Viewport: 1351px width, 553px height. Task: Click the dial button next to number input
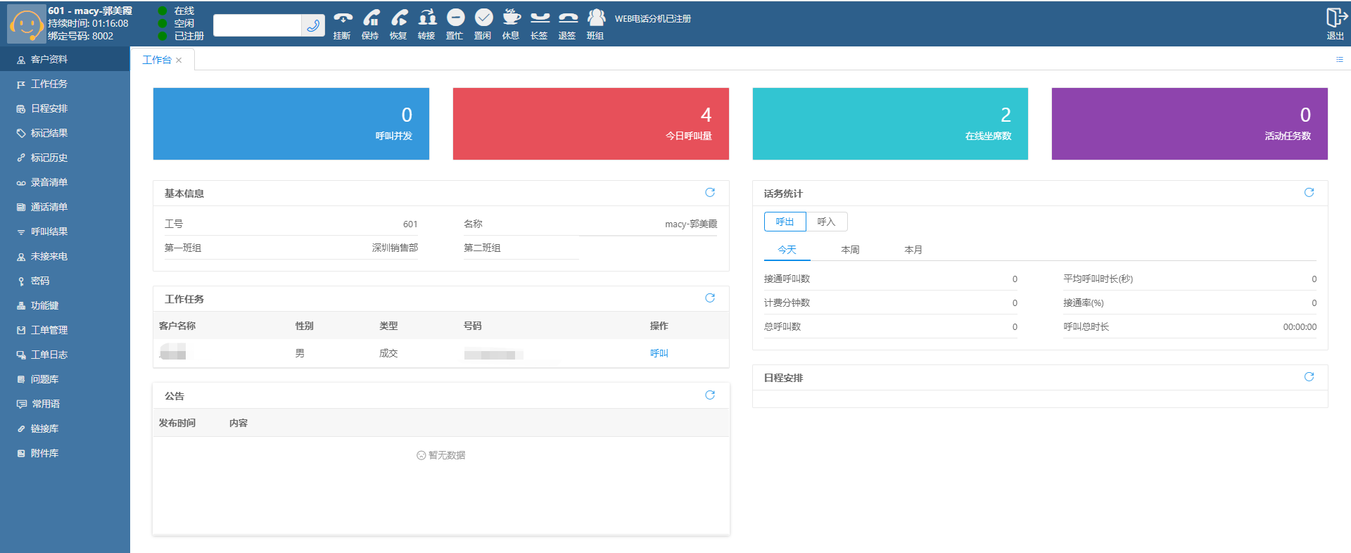click(313, 25)
